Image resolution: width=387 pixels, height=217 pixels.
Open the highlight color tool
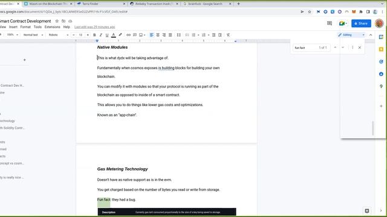click(x=120, y=35)
